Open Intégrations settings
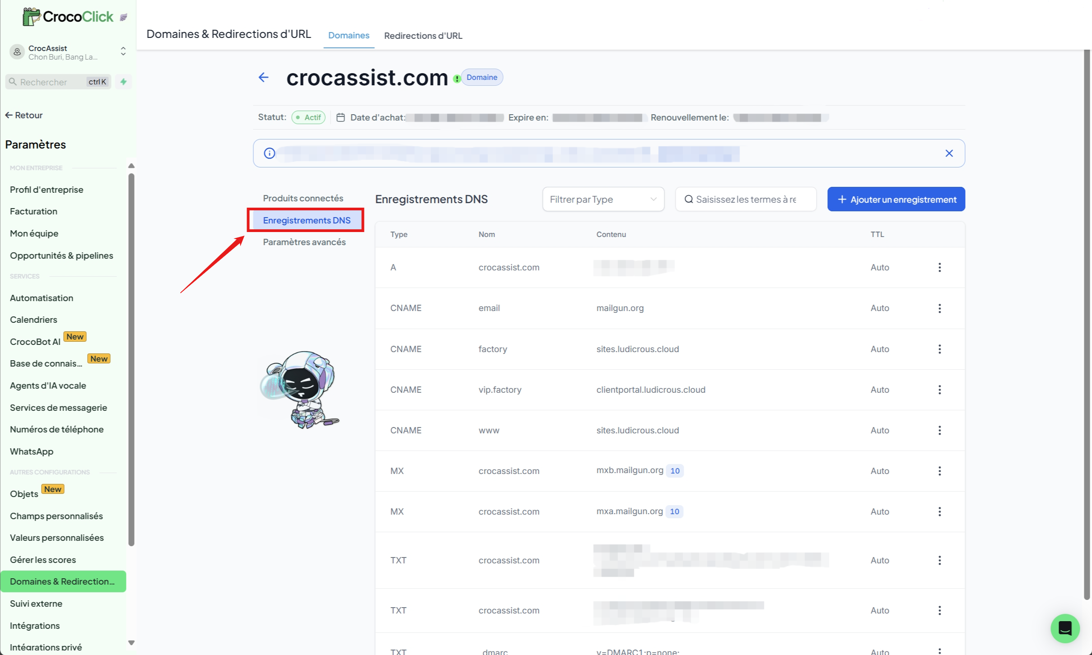Screen dimensions: 1092x655 pos(35,626)
